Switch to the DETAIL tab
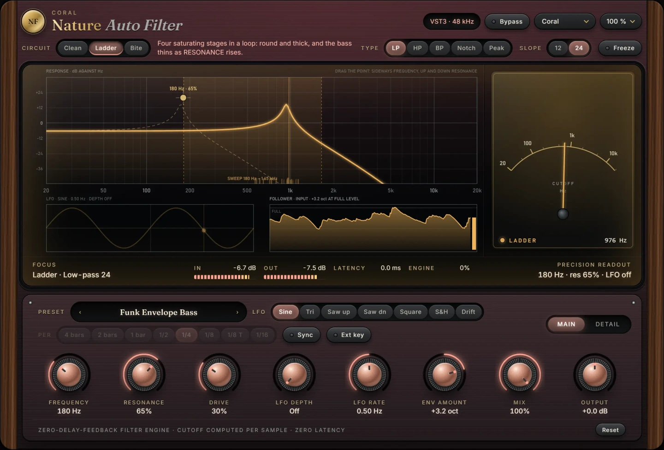The height and width of the screenshot is (450, 664). tap(607, 324)
